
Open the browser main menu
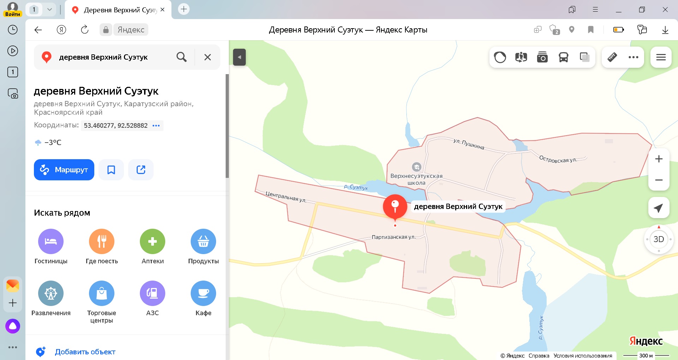(595, 10)
